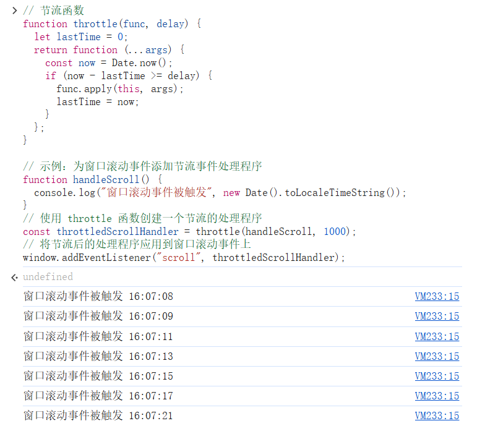The height and width of the screenshot is (426, 485).
Task: Click 'function throttle(func, delay) {' line
Action: (112, 23)
